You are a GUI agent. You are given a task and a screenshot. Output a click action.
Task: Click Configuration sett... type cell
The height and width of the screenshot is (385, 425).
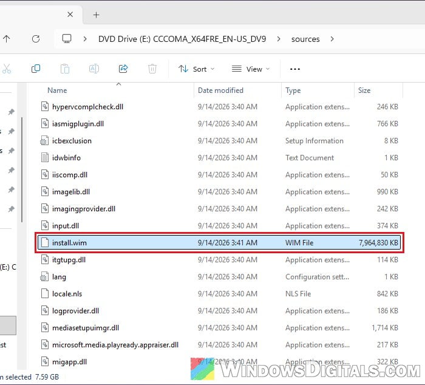pos(317,277)
